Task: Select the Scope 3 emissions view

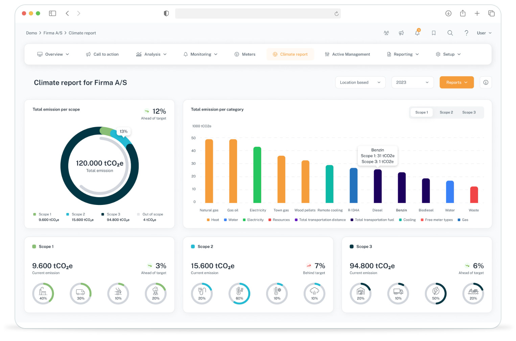Action: click(469, 112)
